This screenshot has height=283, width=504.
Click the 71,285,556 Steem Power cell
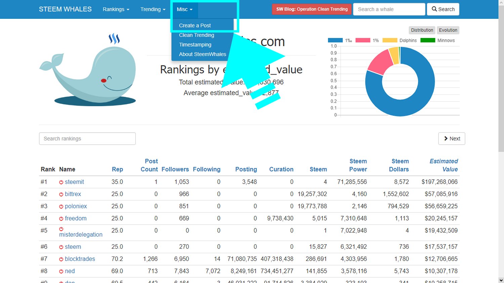[x=352, y=182]
